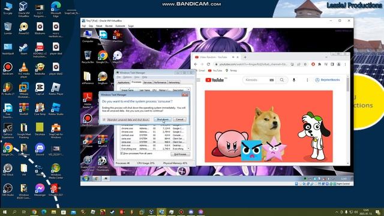Open the Bandicam host desktop shortcut
Image resolution: width=384 pixels, height=216 pixels.
[x=8, y=69]
